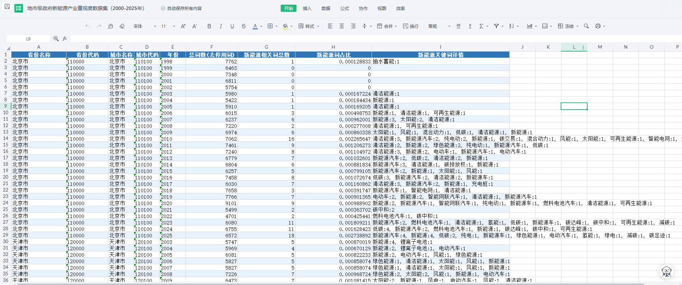Screen dimensions: 682x285
Task: Toggle bold formatting
Action: point(209,26)
